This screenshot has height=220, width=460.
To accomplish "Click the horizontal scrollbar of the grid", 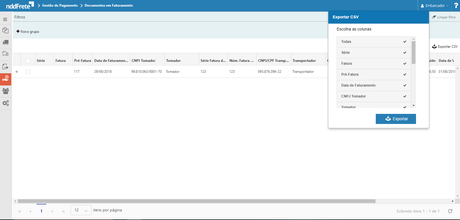I will pos(197,201).
